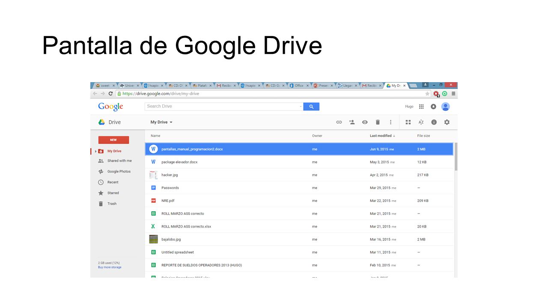Click the File size column header
548x308 pixels.
click(x=423, y=136)
